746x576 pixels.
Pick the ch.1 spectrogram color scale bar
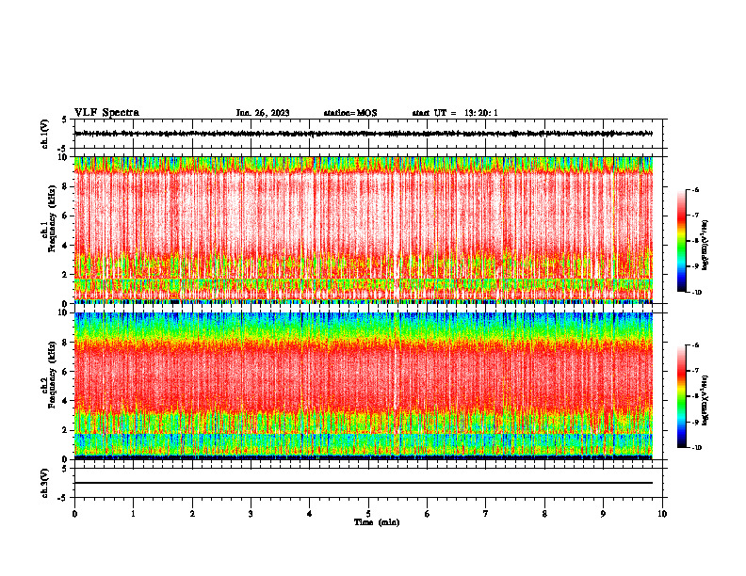point(682,241)
